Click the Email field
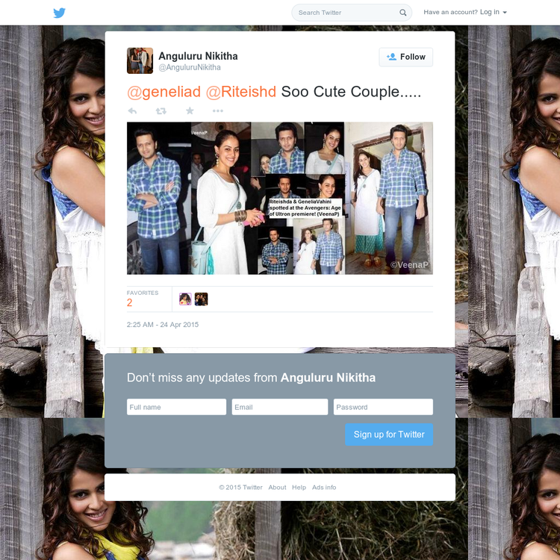Viewport: 560px width, 560px height. (280, 407)
